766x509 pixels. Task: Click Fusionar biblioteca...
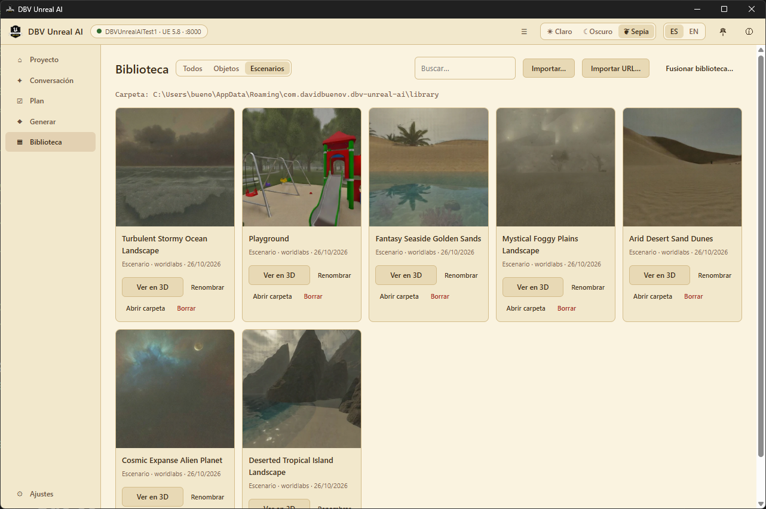click(699, 68)
